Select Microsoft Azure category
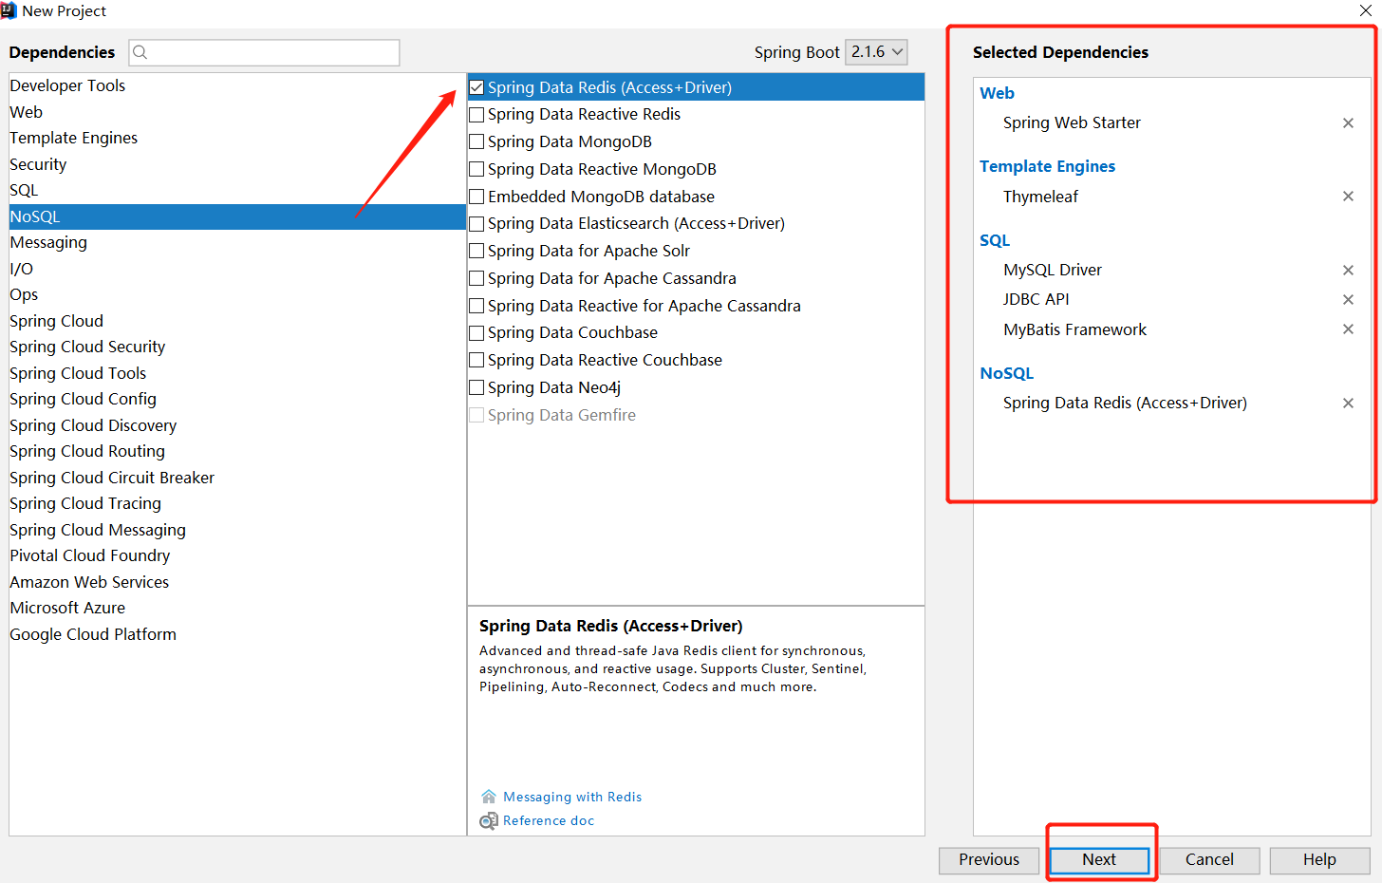The height and width of the screenshot is (883, 1382). 237,608
